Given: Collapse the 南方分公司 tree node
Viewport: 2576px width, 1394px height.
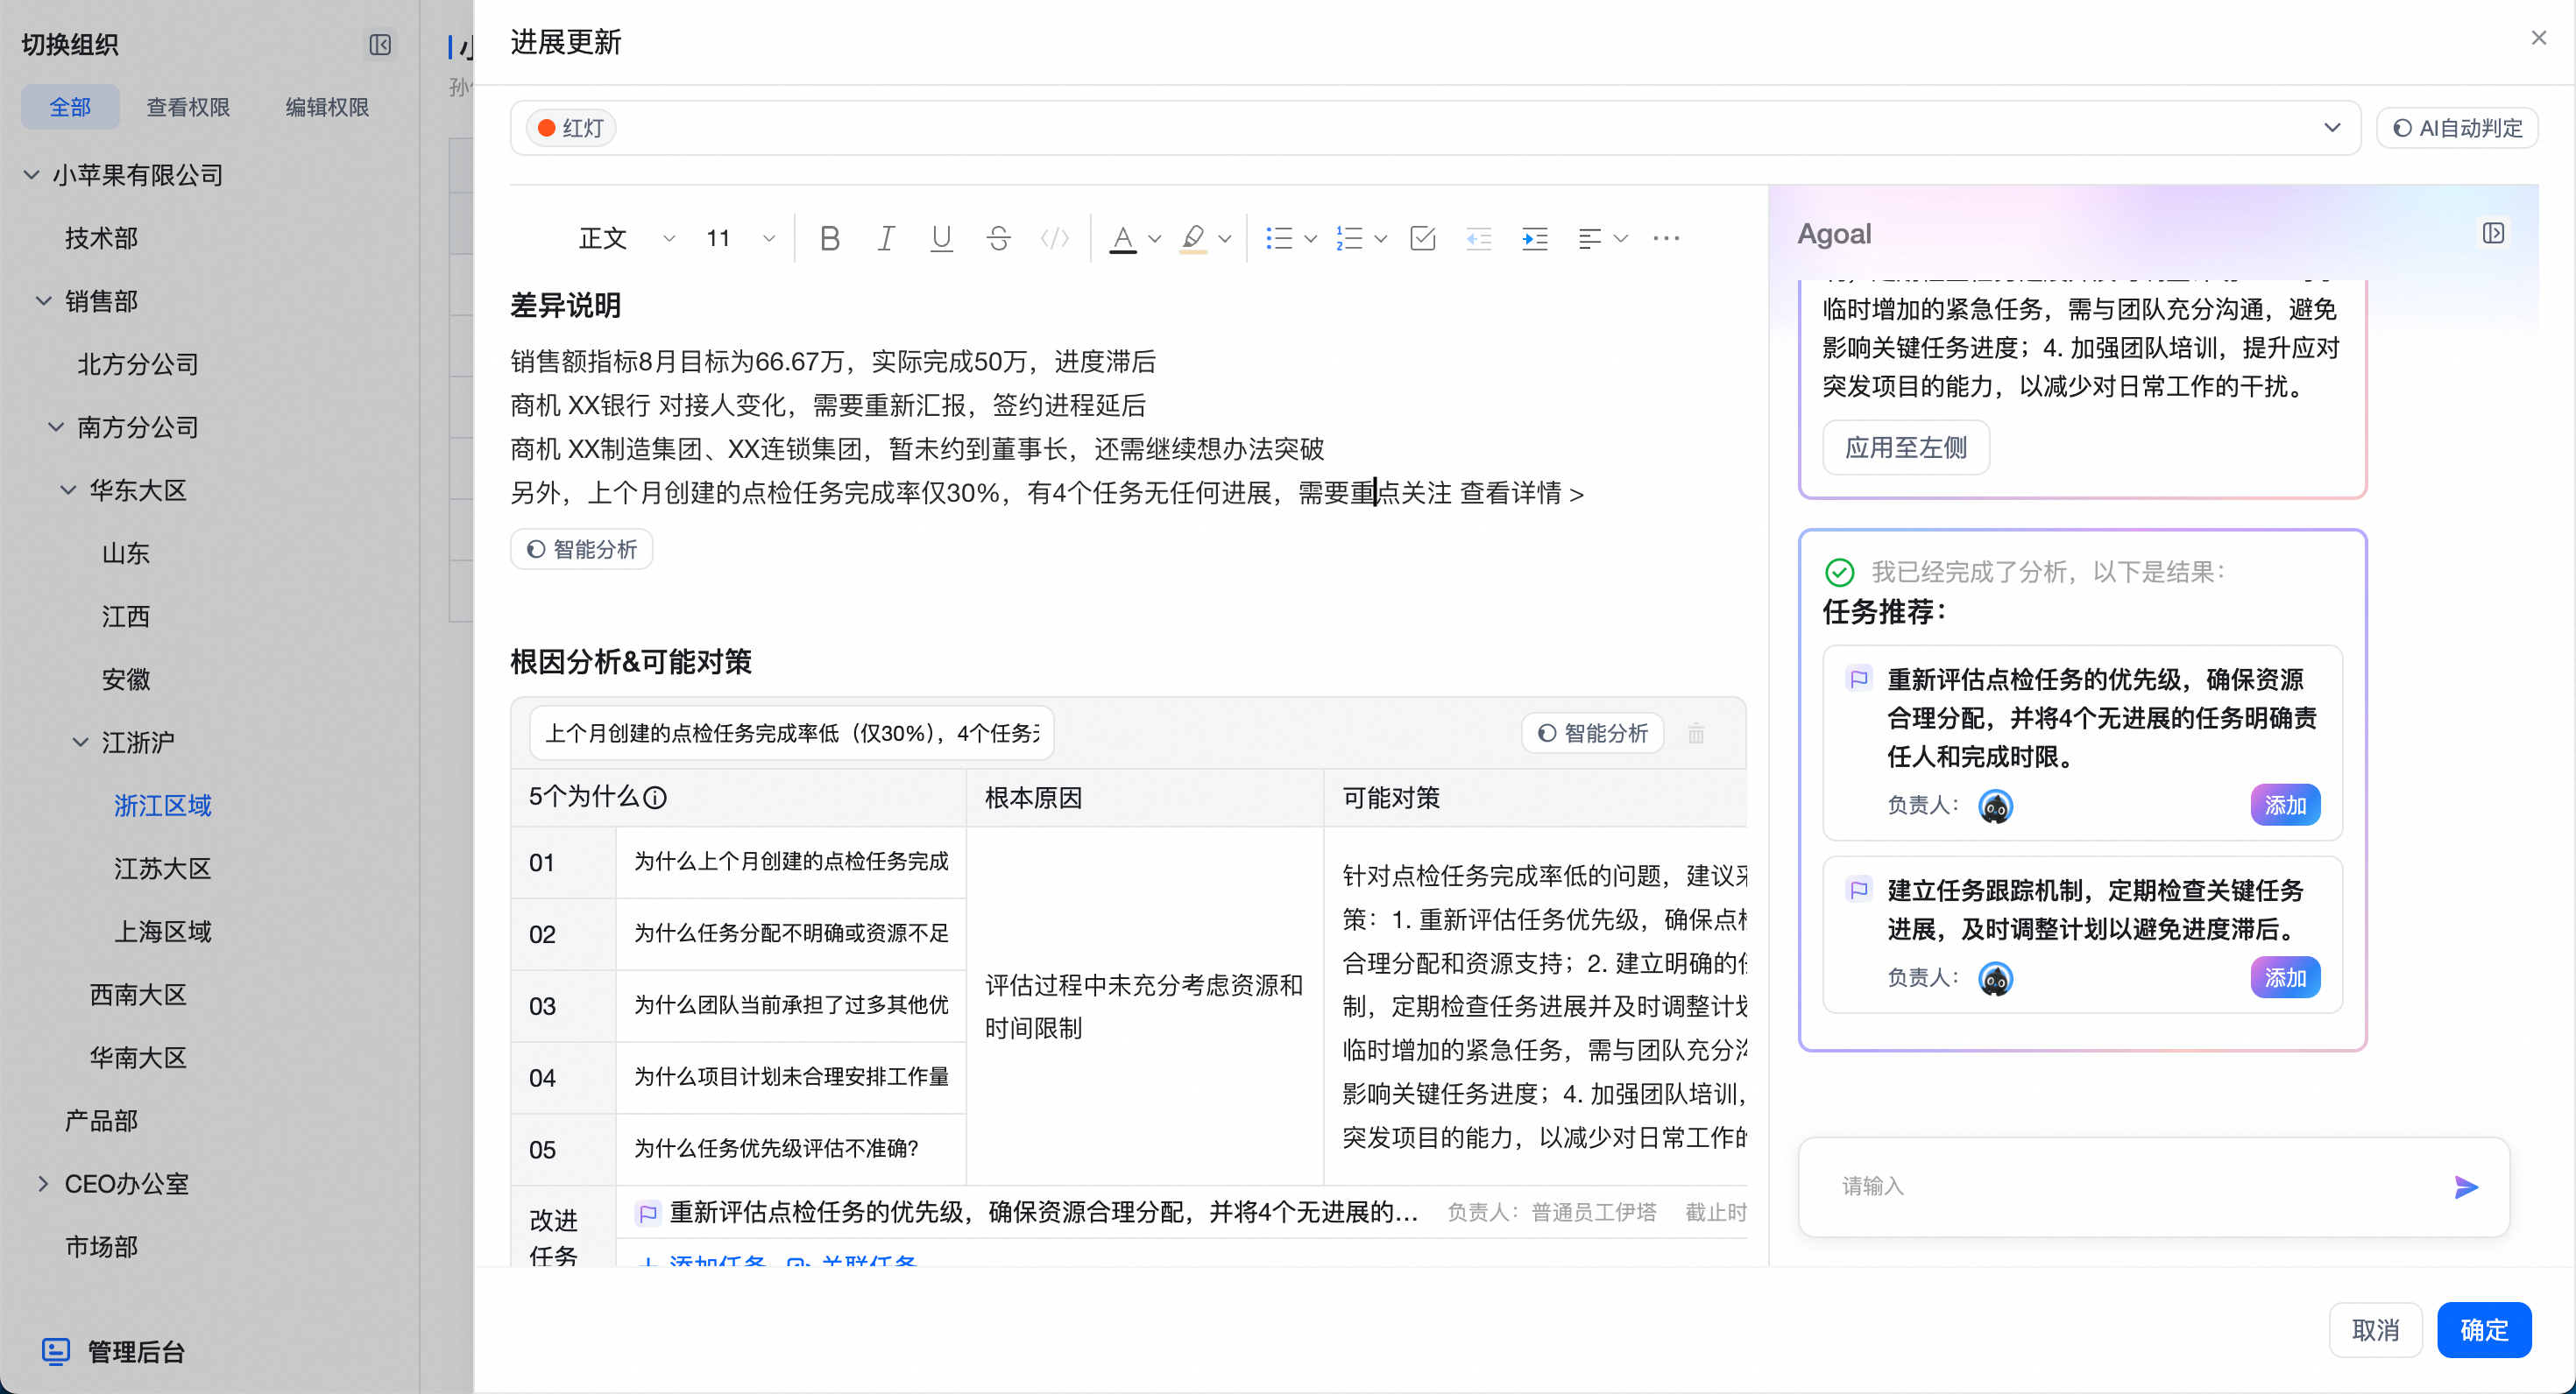Looking at the screenshot, I should (56, 426).
